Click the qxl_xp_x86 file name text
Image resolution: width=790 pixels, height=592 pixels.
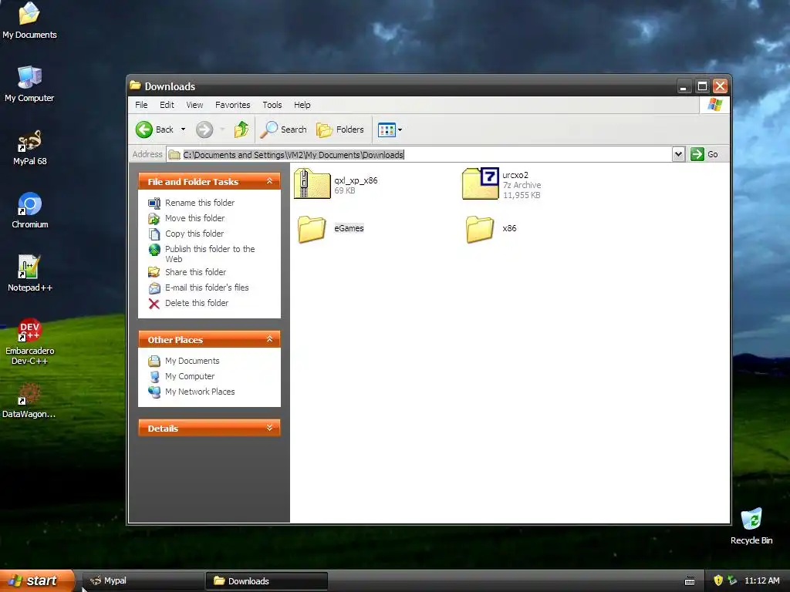click(x=356, y=180)
